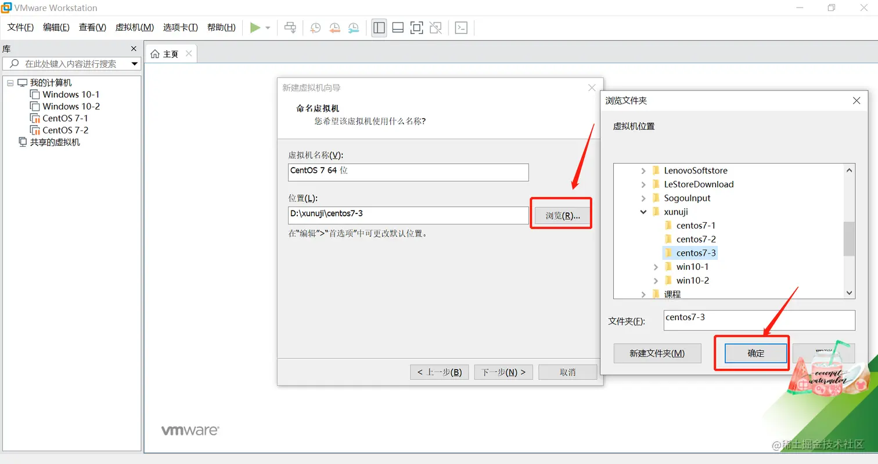Open the console view icon
Image resolution: width=878 pixels, height=464 pixels.
[461, 27]
